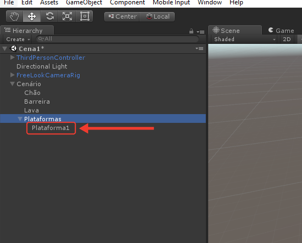
Task: Select the Plataformas object
Action: click(x=43, y=119)
